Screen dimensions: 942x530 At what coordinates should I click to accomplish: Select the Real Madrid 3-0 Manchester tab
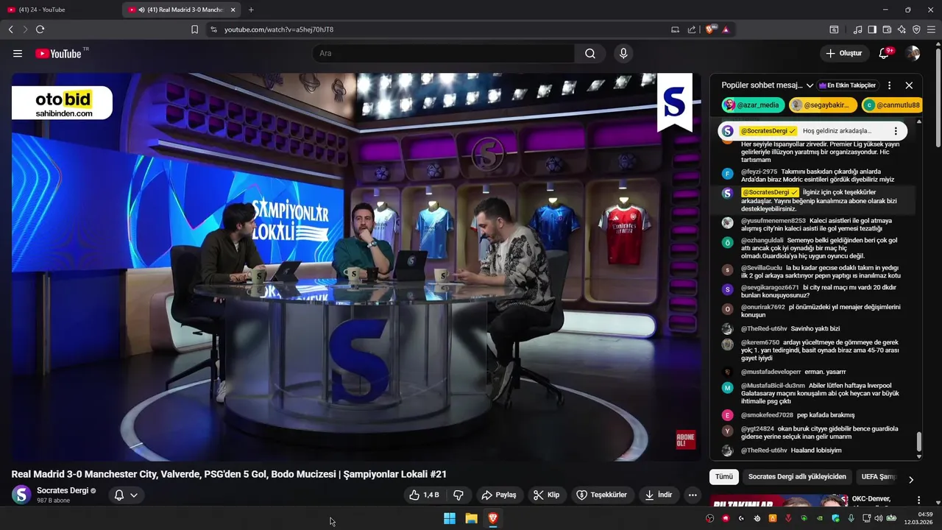181,10
